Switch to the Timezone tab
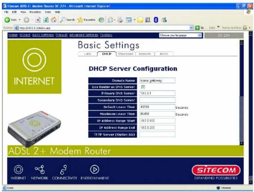 tap(126, 54)
